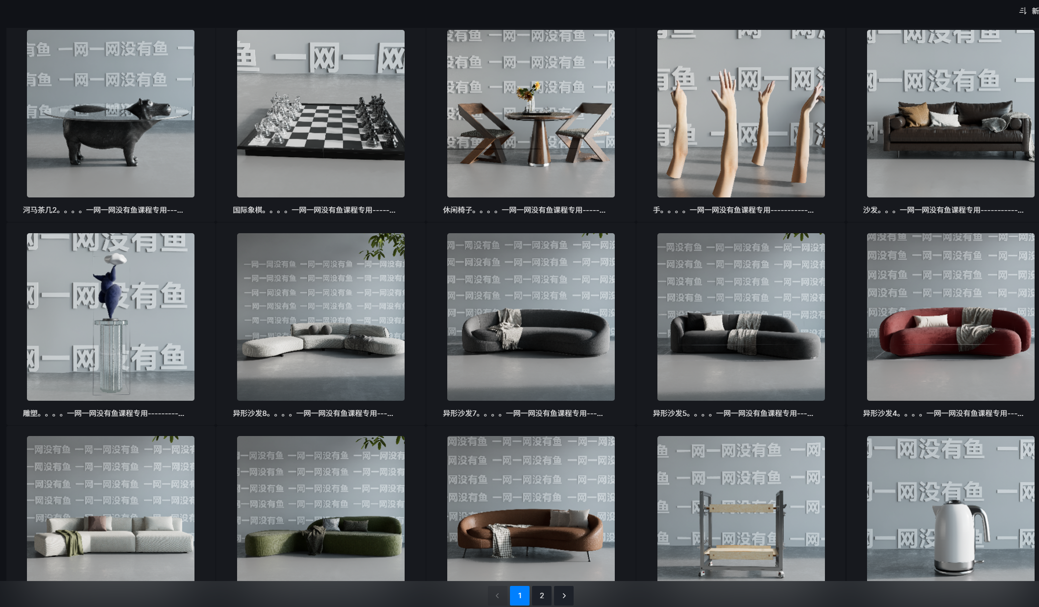Click the sort order icon at top right

[1022, 11]
